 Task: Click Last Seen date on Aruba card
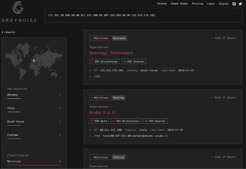click(x=175, y=130)
